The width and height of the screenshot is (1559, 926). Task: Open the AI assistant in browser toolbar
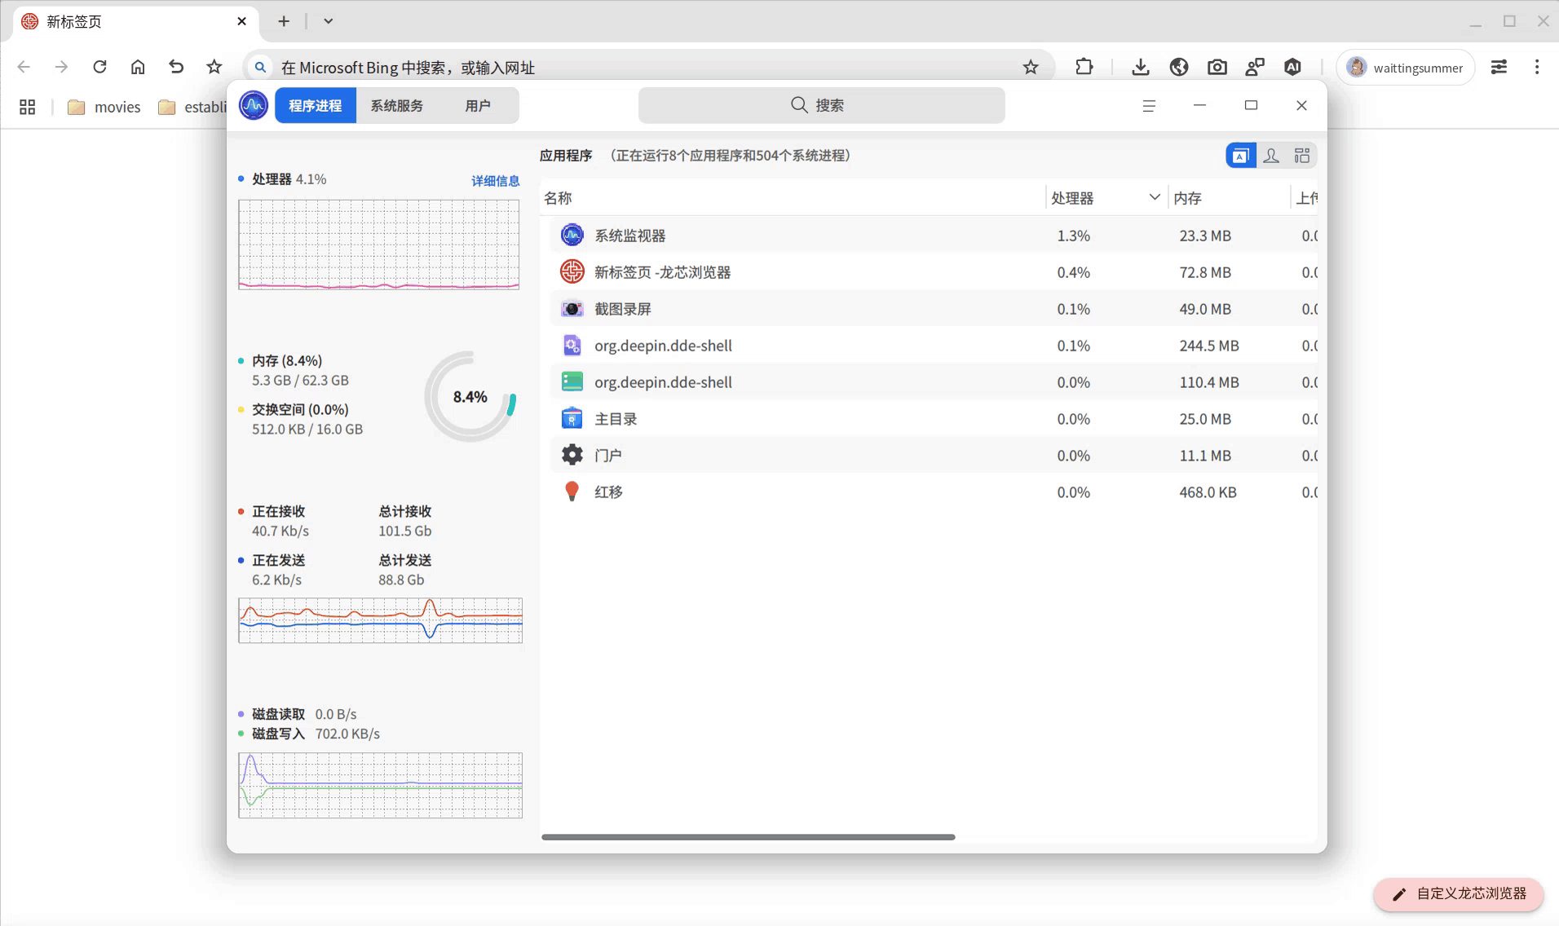point(1292,67)
